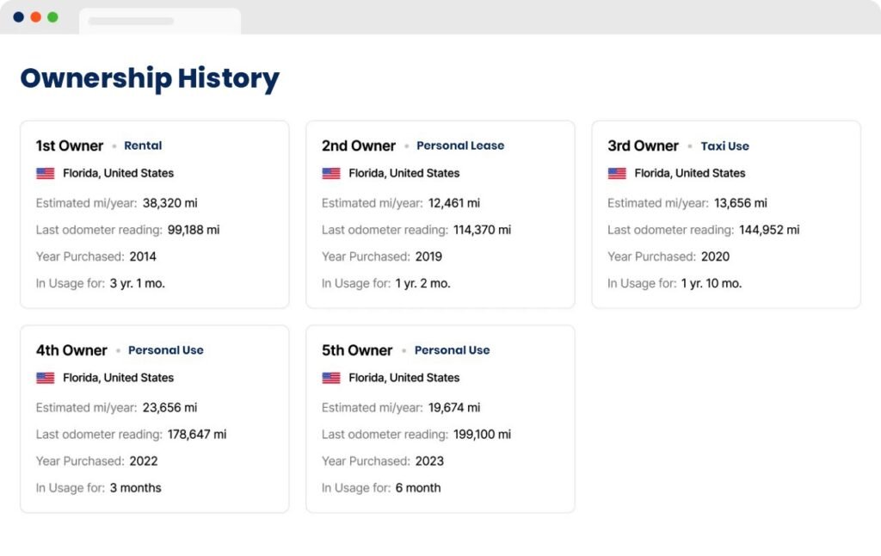The width and height of the screenshot is (881, 556).
Task: Click the Ownership History heading
Action: [x=150, y=78]
